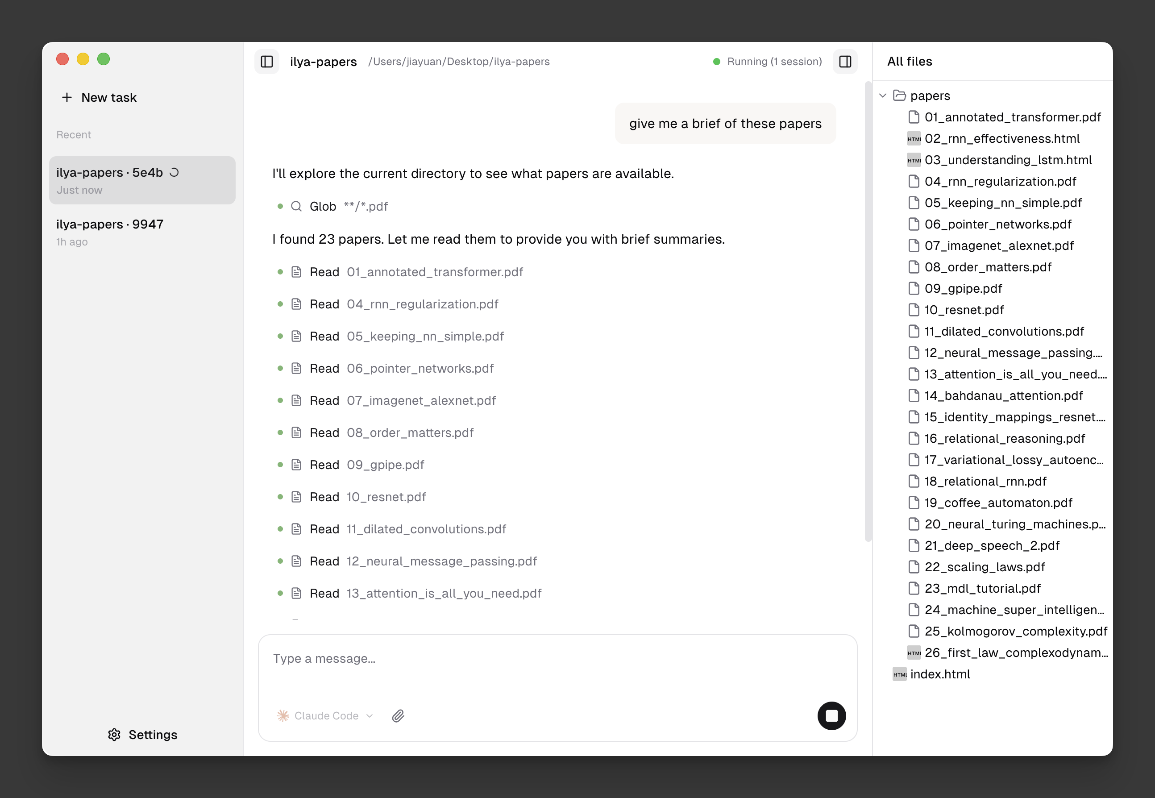The image size is (1155, 798).
Task: Click the plus New task button
Action: point(99,97)
